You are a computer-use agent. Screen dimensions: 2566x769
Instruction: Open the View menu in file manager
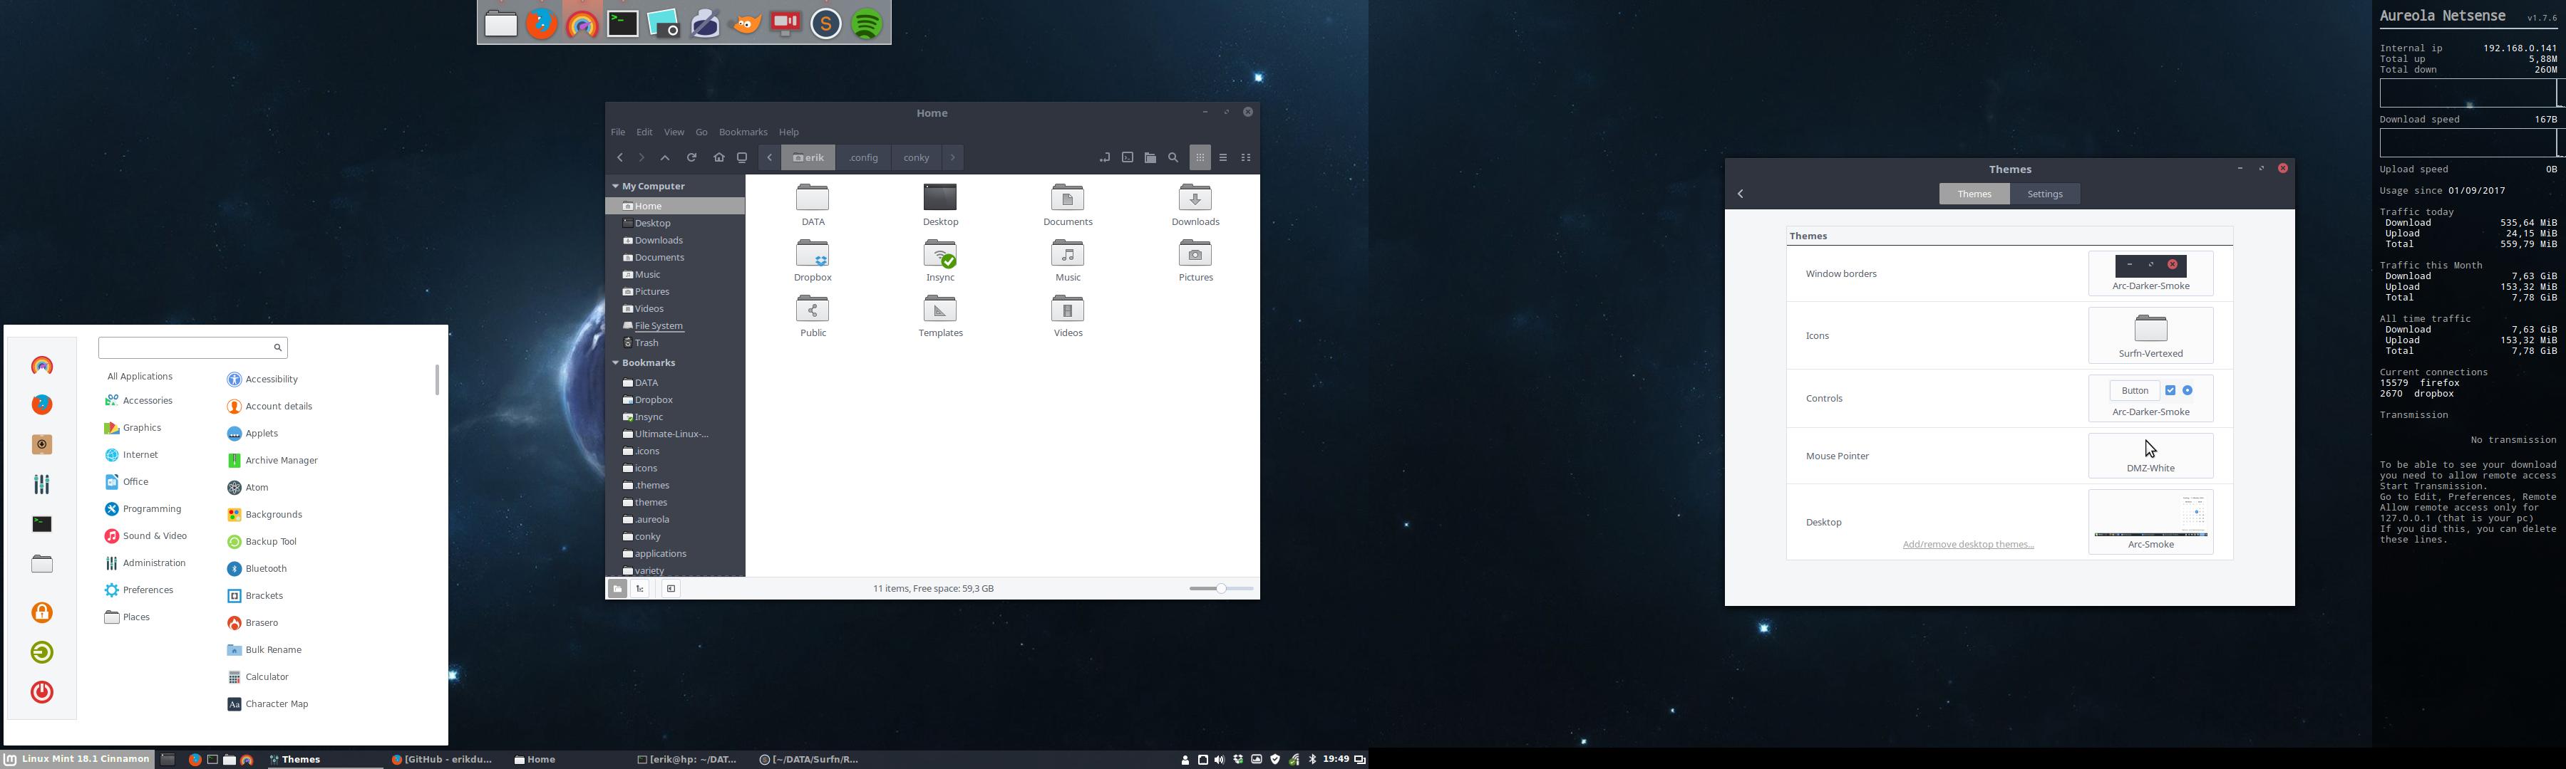674,132
